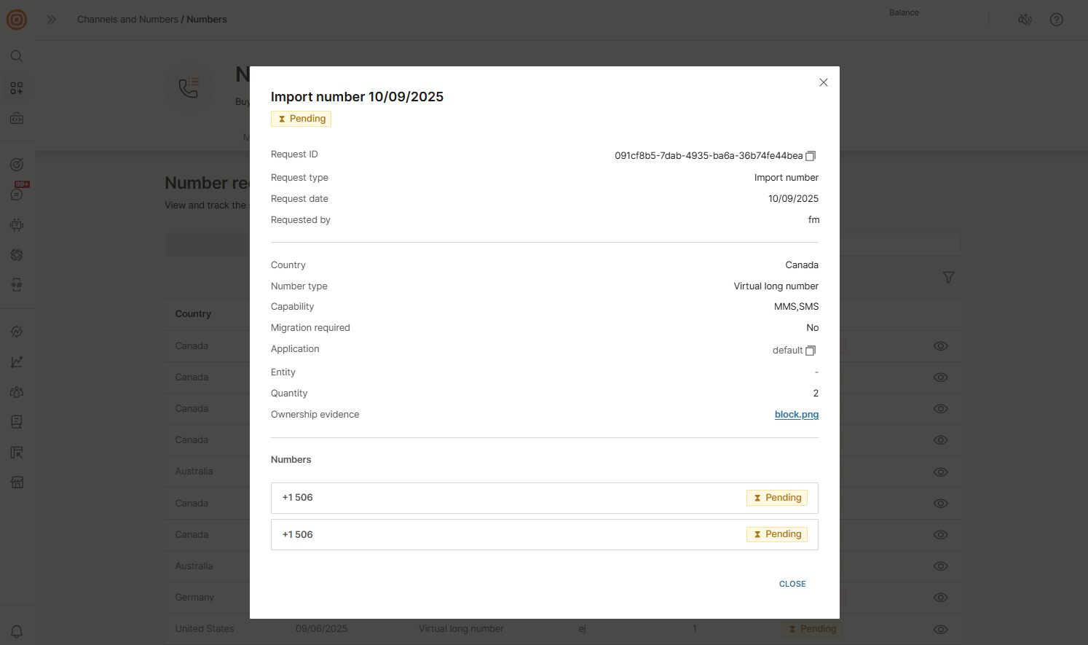Copy the Request ID value
This screenshot has width=1088, height=645.
[x=811, y=156]
